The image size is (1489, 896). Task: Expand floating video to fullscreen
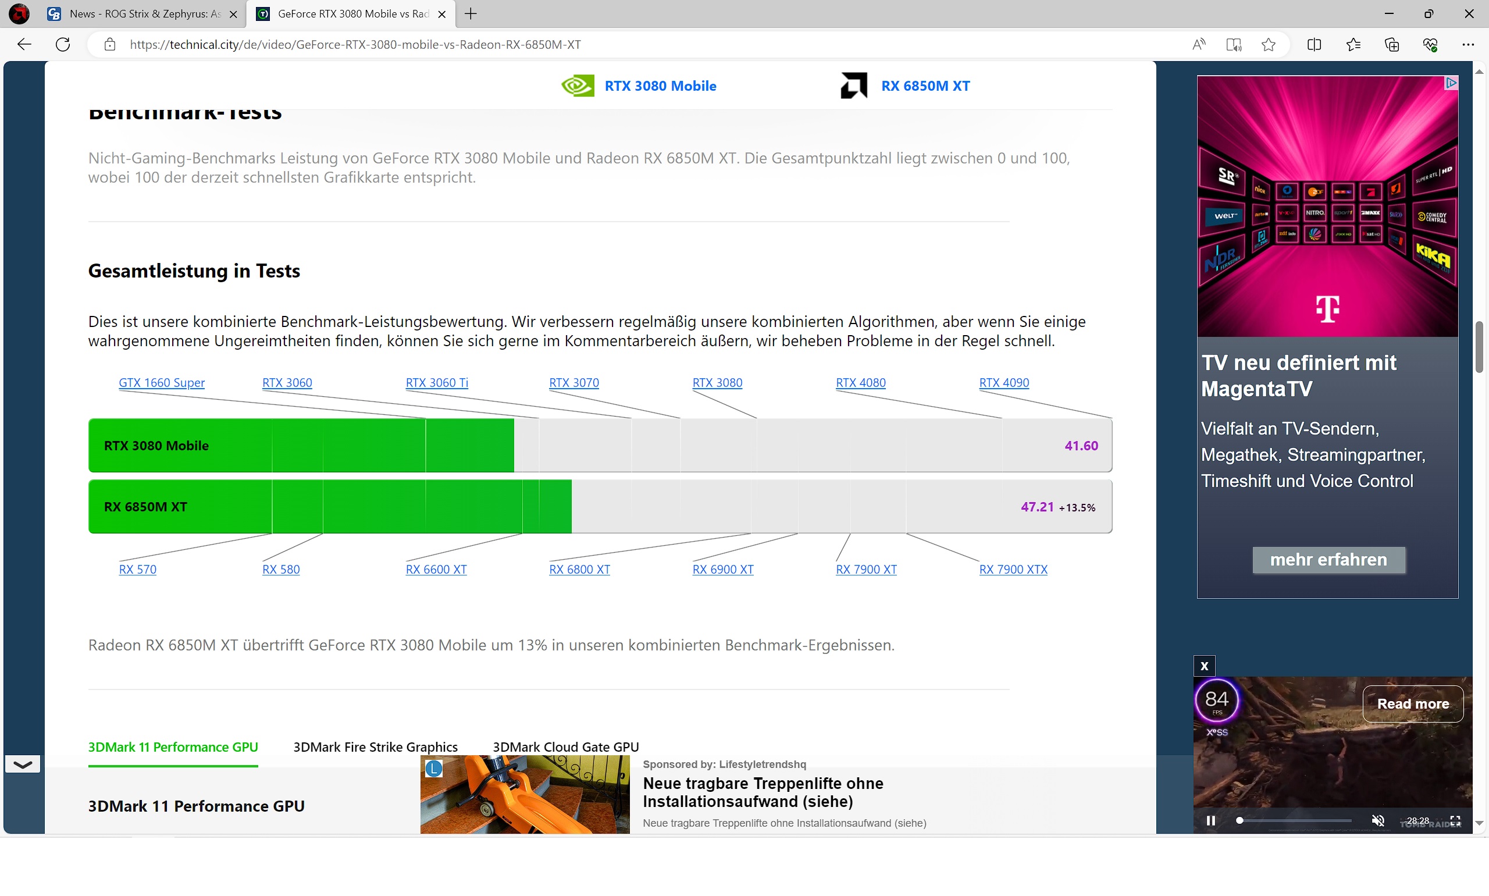click(1455, 820)
